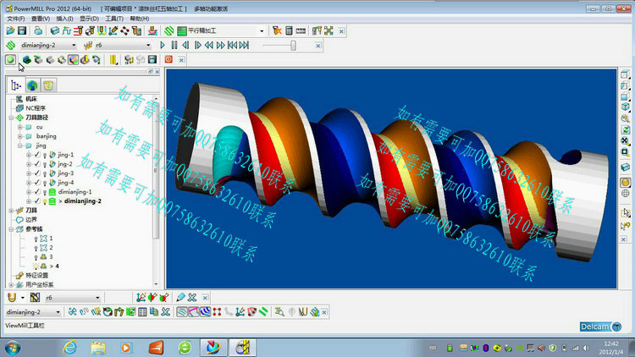Viewport: 635px width, 357px height.
Task: Pause the toolpath simulation
Action: pos(174,46)
